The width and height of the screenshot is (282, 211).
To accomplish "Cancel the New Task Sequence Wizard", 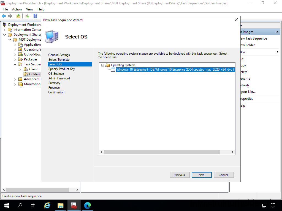I will (223, 175).
